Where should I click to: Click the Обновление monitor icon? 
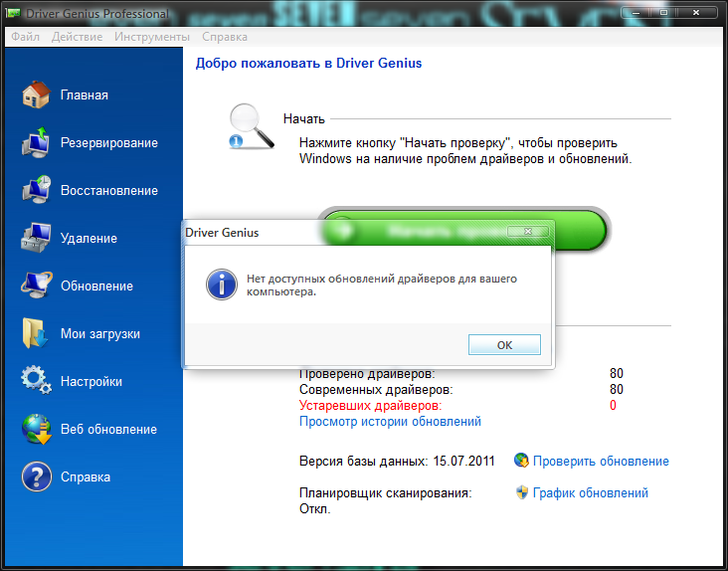click(36, 285)
